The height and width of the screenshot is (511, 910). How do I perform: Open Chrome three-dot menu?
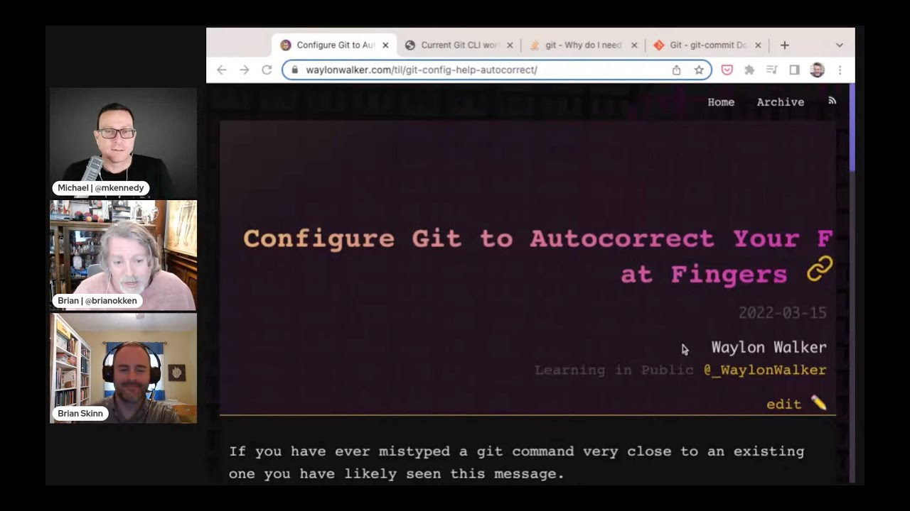[x=840, y=70]
